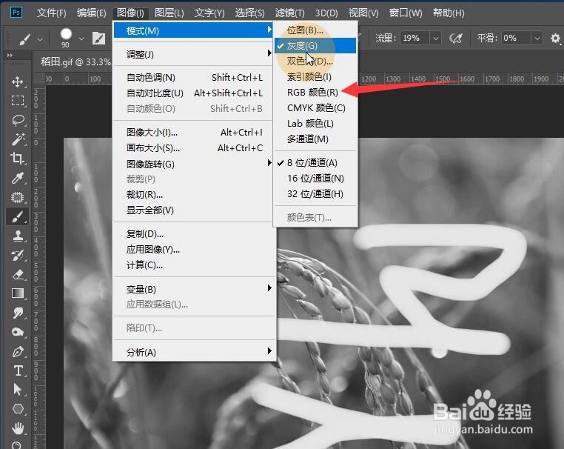Choose 双色调(D)... duotone mode
564x449 pixels.
pyautogui.click(x=315, y=61)
